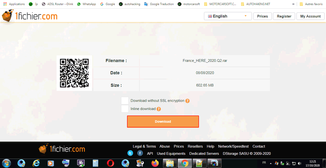Show hidden system tray icons
The height and width of the screenshot is (168, 326).
[x=270, y=163]
